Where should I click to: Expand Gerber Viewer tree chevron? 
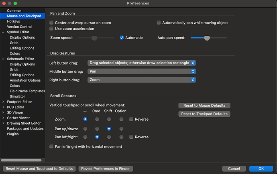pyautogui.click(x=3, y=118)
